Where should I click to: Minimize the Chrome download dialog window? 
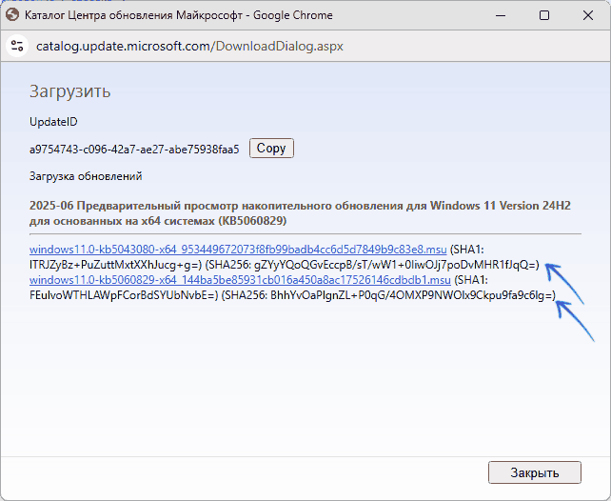tap(501, 15)
